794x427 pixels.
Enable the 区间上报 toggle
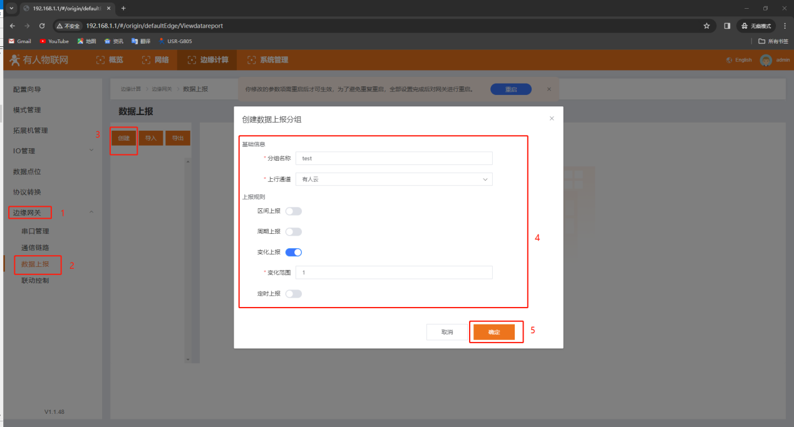click(x=294, y=211)
